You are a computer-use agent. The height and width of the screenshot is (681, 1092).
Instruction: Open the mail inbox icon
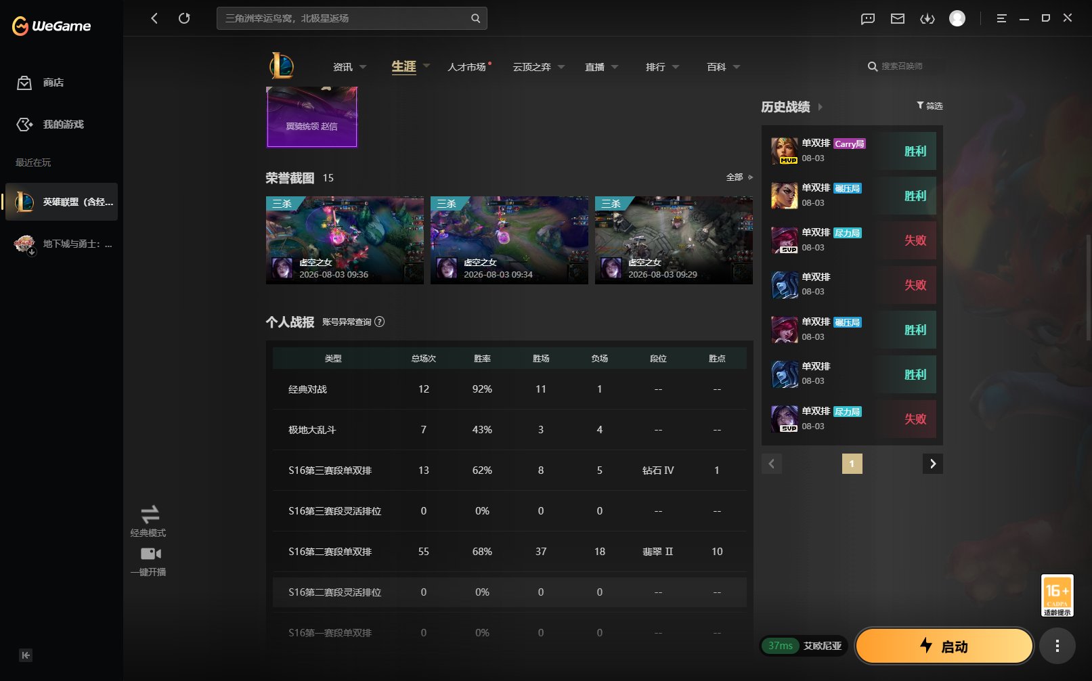(x=898, y=19)
